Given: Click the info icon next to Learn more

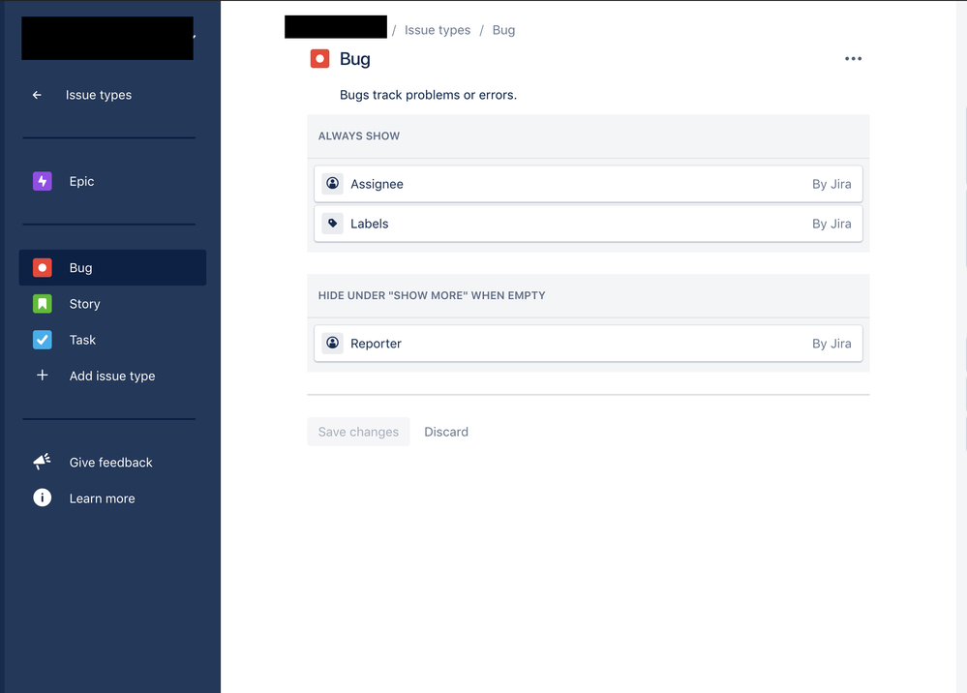Looking at the screenshot, I should [x=42, y=497].
